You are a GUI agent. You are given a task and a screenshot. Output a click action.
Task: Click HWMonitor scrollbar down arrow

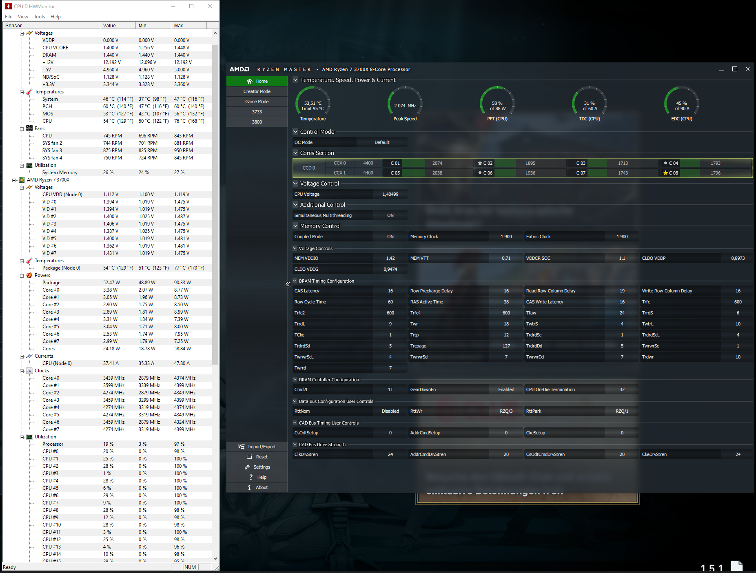[x=215, y=559]
